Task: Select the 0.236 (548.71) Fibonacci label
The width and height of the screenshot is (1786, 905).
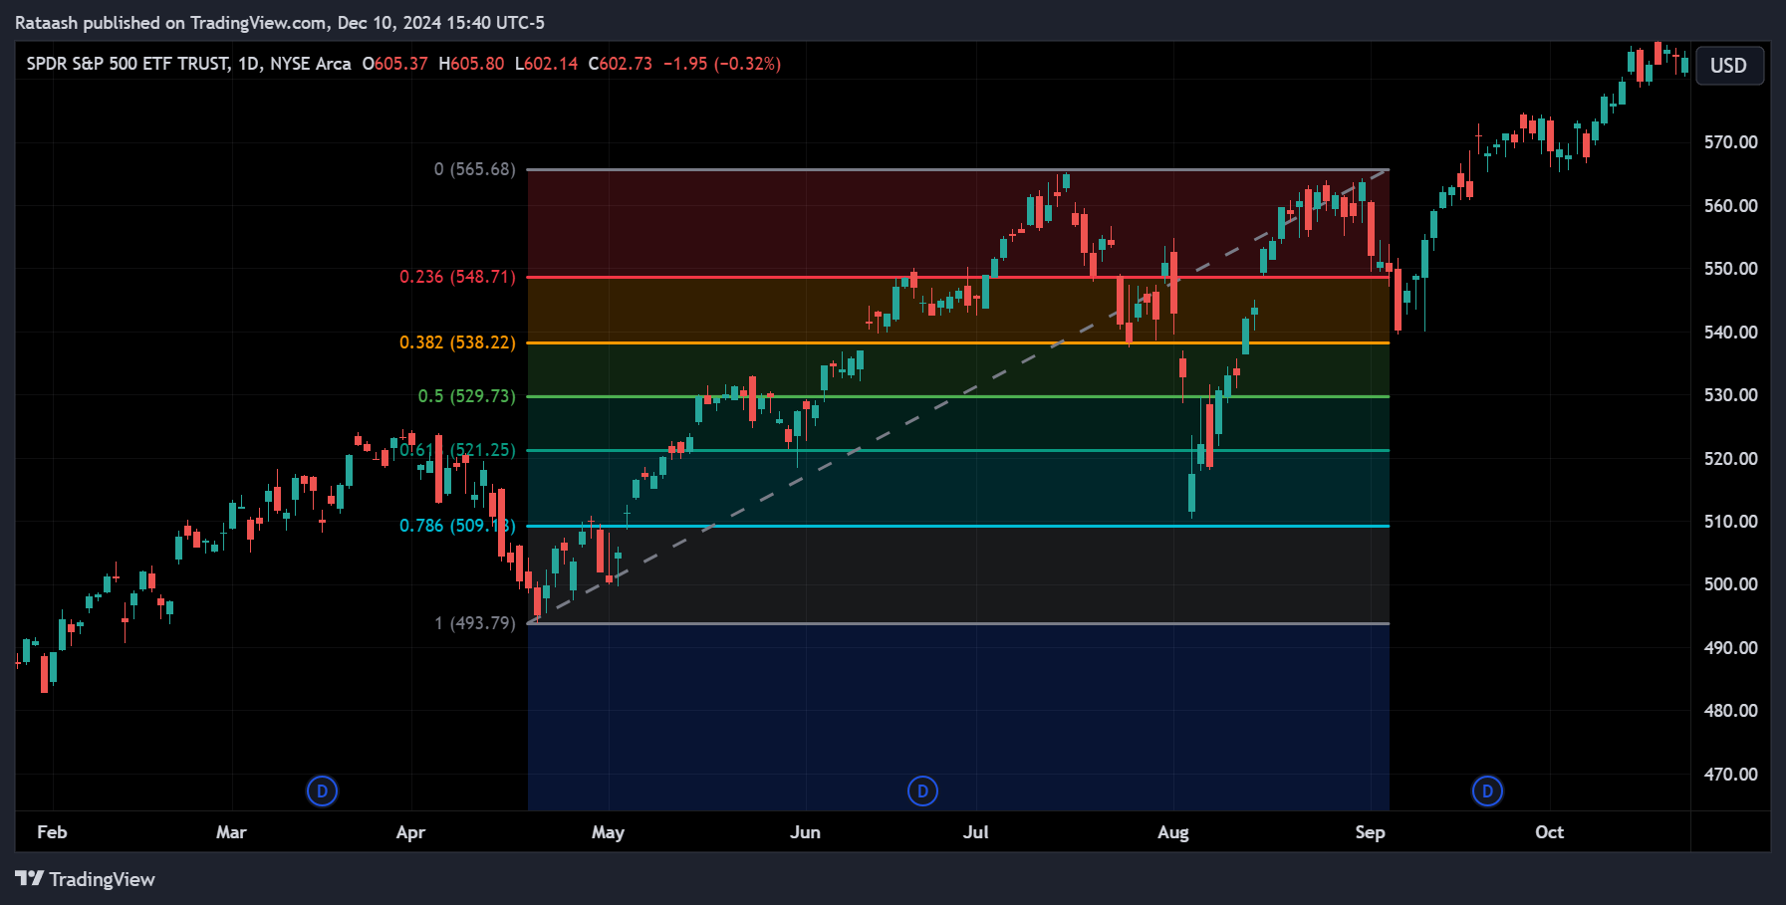Action: [x=458, y=277]
